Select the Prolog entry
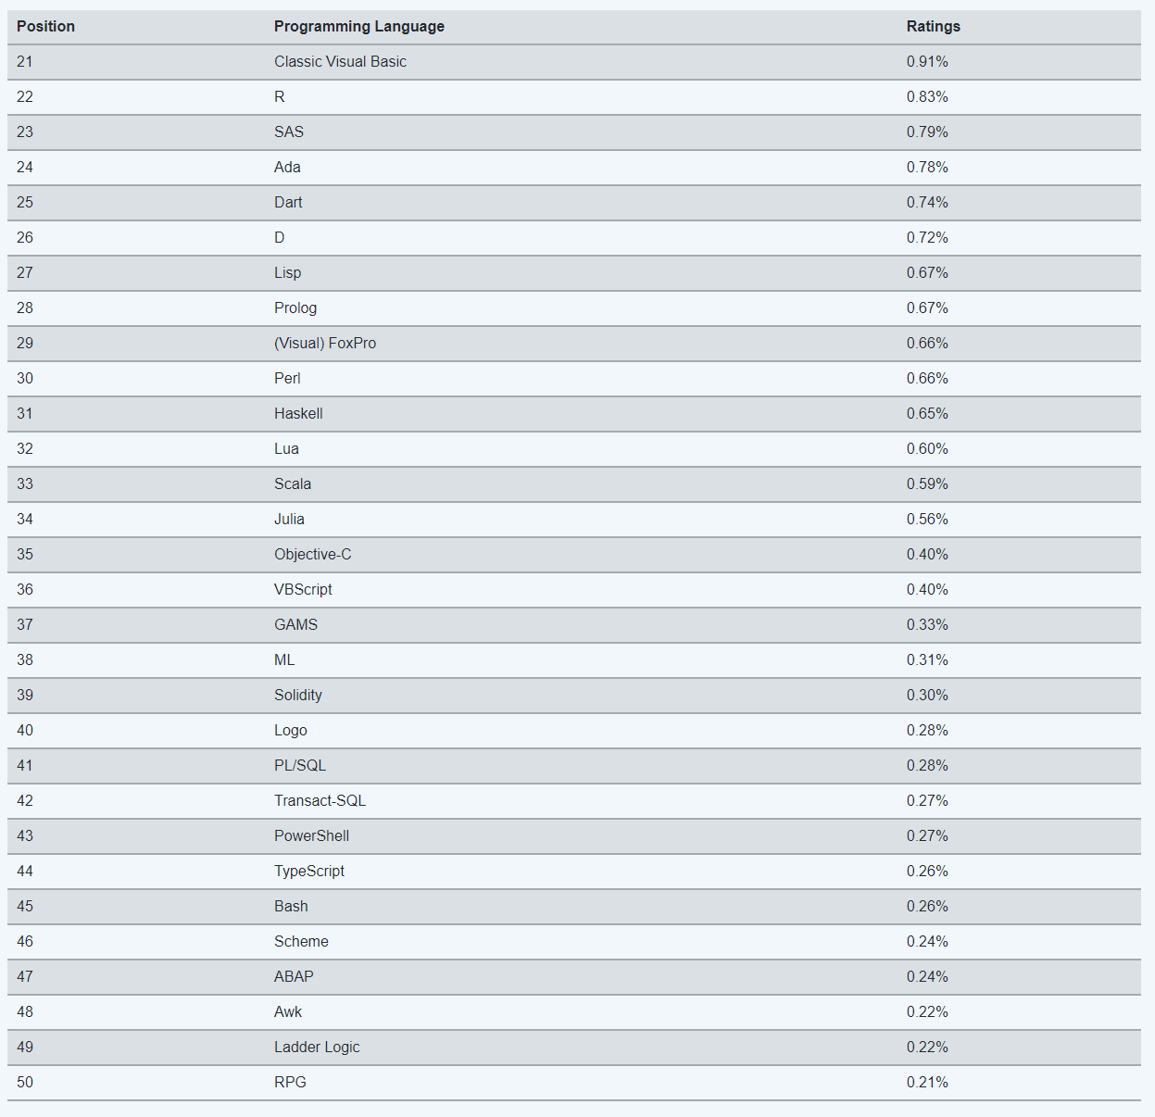Image resolution: width=1155 pixels, height=1117 pixels. click(295, 307)
